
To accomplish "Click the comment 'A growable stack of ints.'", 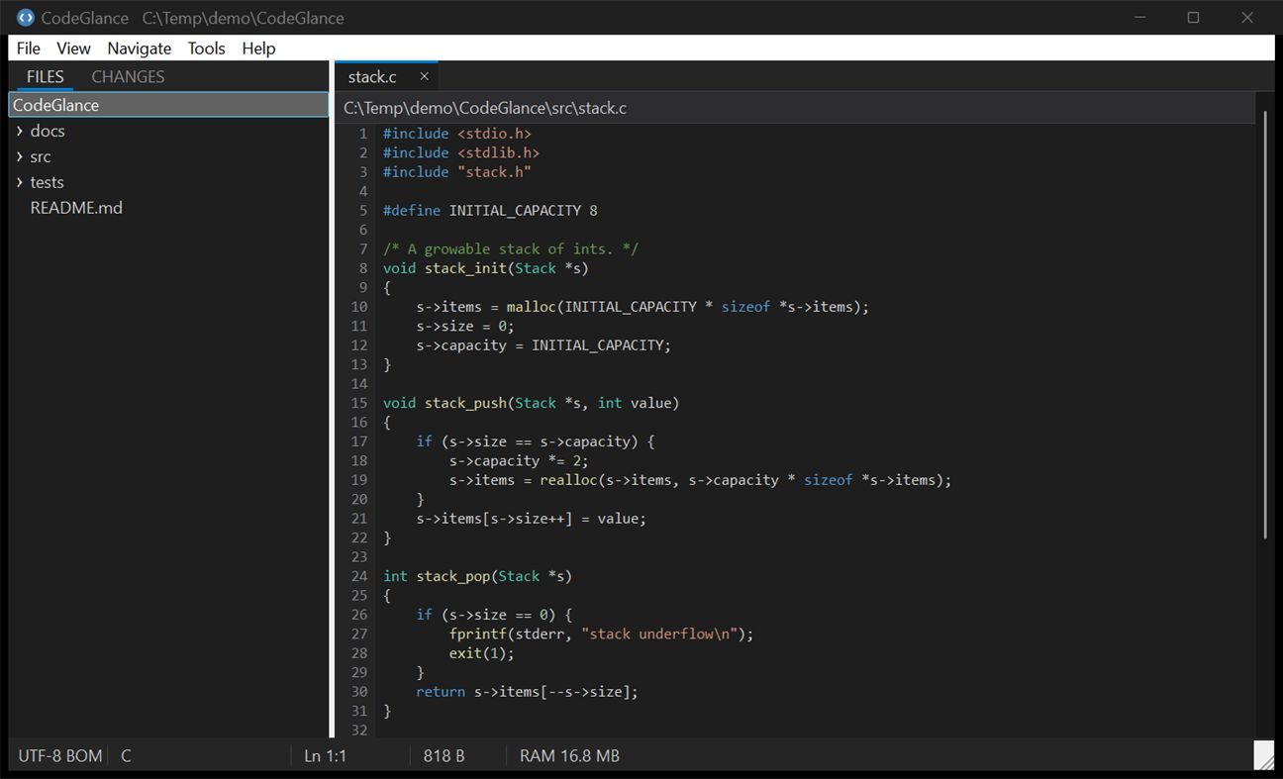I will pos(511,248).
